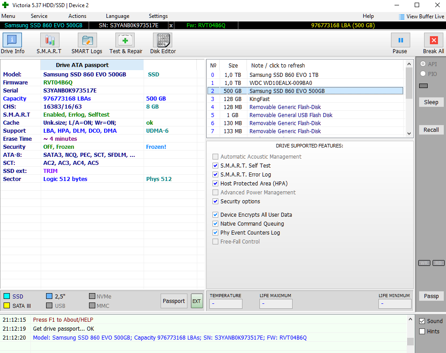Select device 1 WDC WD10EALX-009BA0
Screen dimensions: 446x353
click(305, 83)
